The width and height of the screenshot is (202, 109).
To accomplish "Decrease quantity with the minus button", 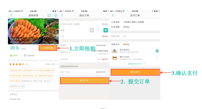I will click(92, 30).
